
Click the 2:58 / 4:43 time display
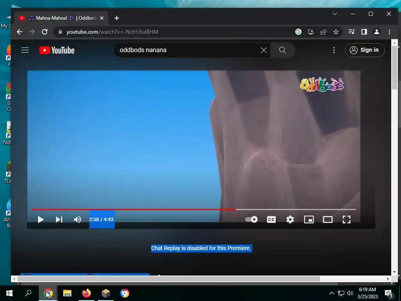101,219
